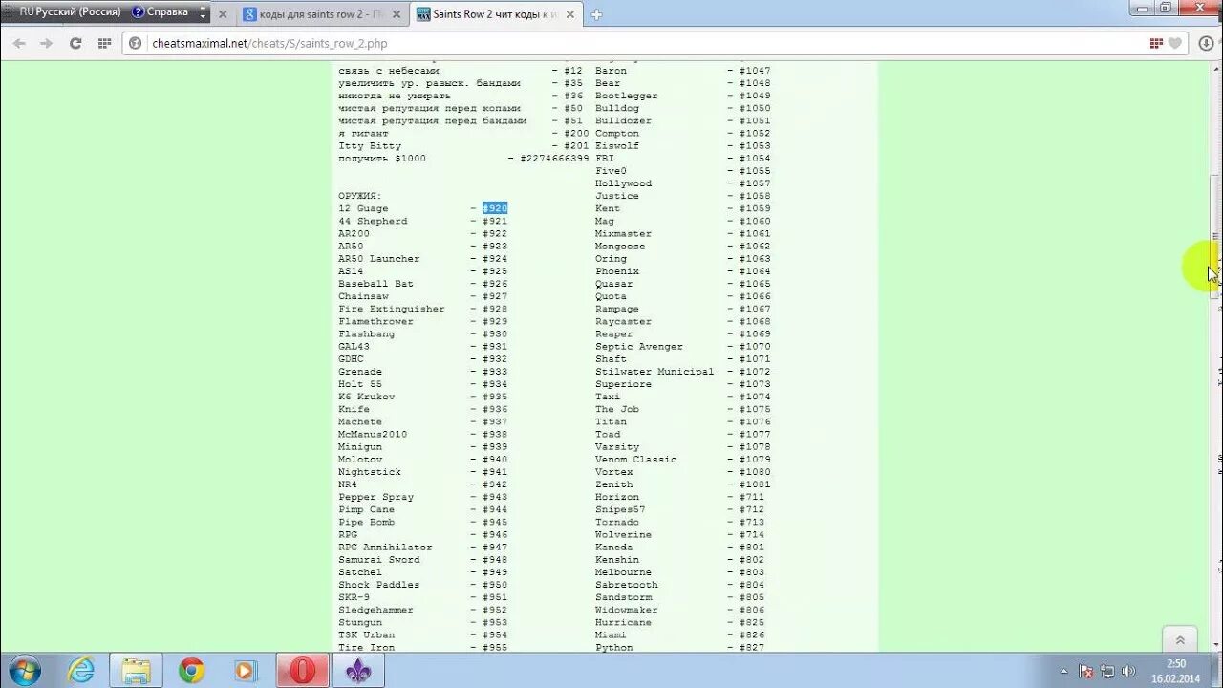Click the 'Widowmaker' entry
1223x688 pixels.
click(x=627, y=610)
